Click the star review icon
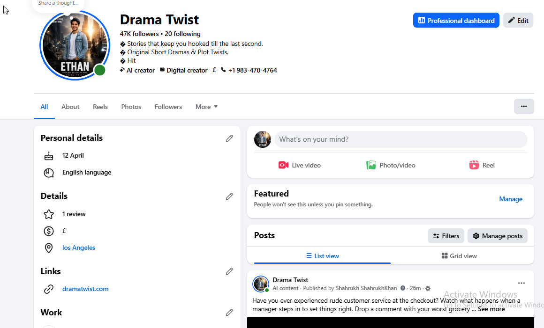Screen dimensions: 544x328 point(49,214)
